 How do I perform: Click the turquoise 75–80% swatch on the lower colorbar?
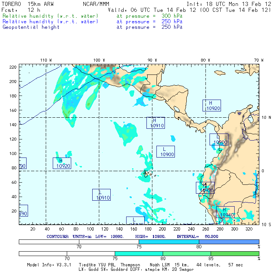pos(139,253)
